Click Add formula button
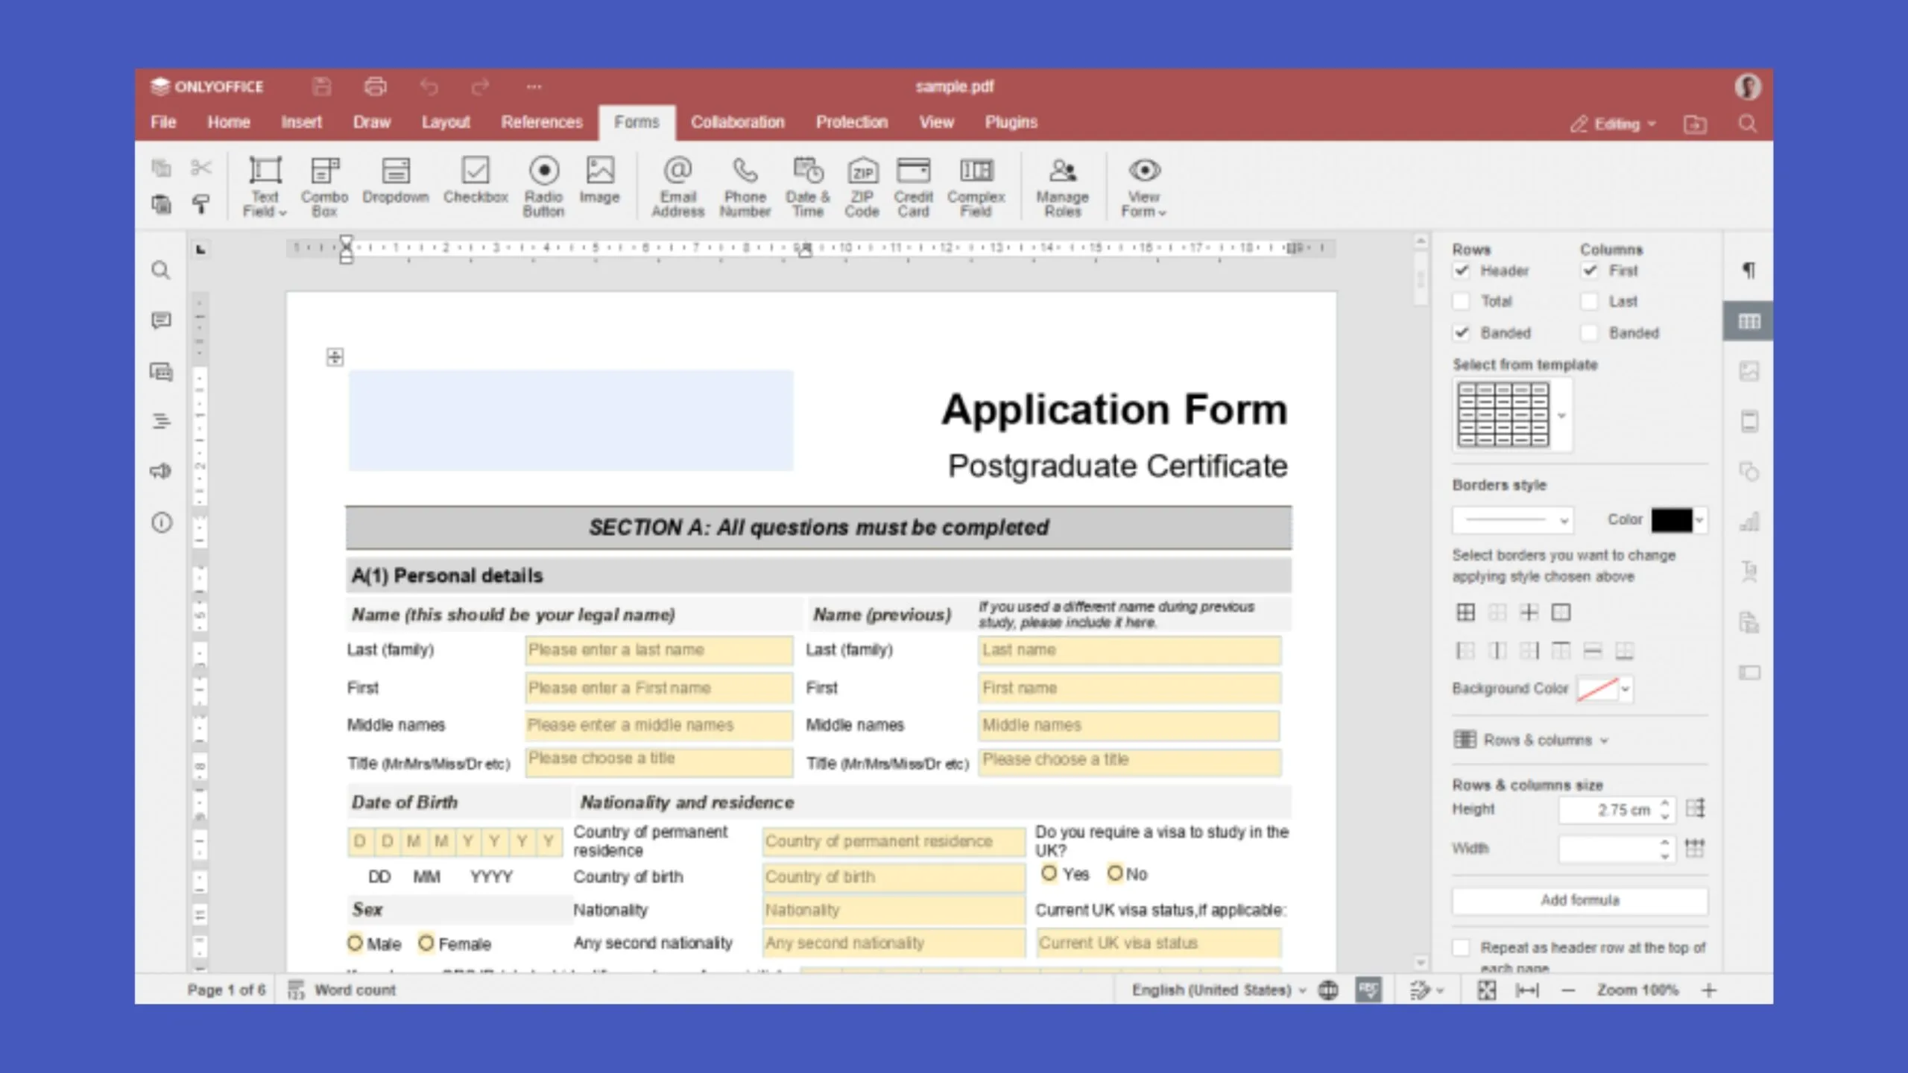The height and width of the screenshot is (1073, 1908). click(1579, 900)
